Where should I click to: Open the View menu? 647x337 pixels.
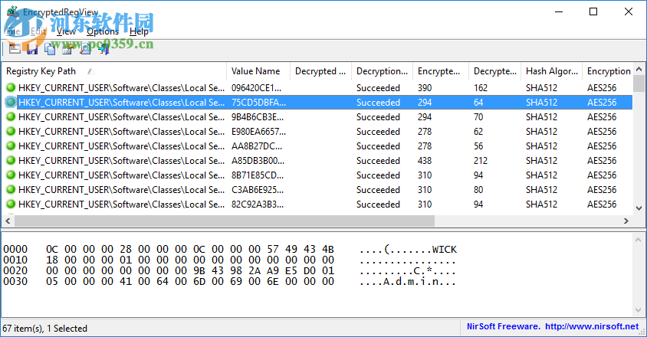coord(66,31)
